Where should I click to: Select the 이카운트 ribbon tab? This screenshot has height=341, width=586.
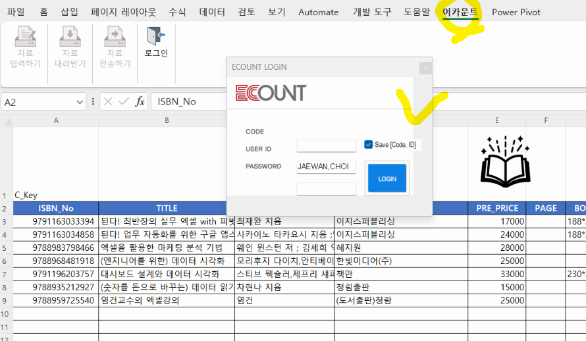pyautogui.click(x=460, y=12)
